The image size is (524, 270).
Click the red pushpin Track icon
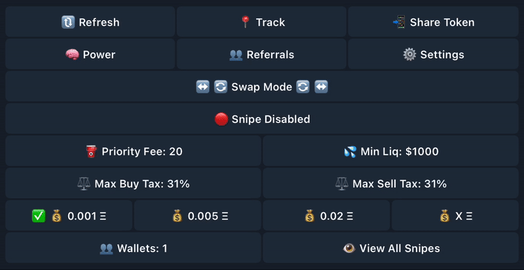pos(245,22)
